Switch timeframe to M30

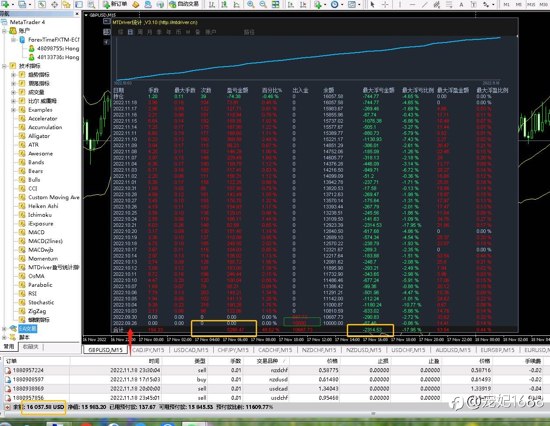click(544, 4)
